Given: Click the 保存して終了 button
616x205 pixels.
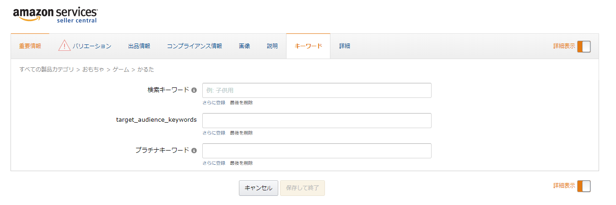Looking at the screenshot, I should pyautogui.click(x=303, y=188).
